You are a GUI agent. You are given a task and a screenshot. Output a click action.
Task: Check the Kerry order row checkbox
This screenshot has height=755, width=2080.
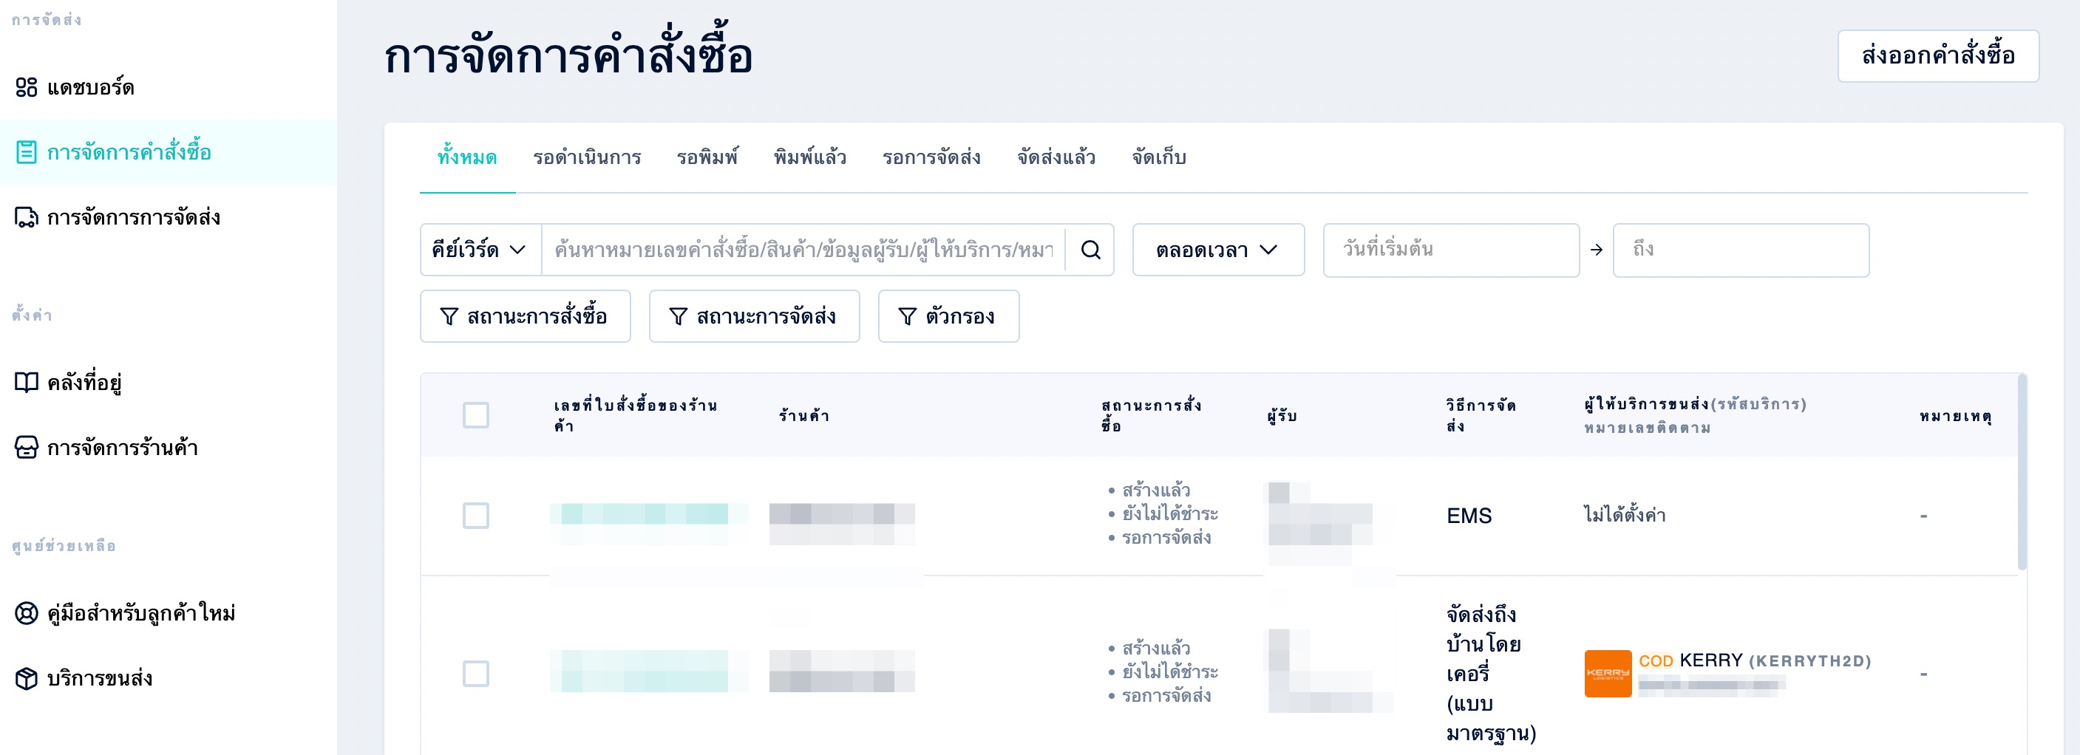point(475,674)
